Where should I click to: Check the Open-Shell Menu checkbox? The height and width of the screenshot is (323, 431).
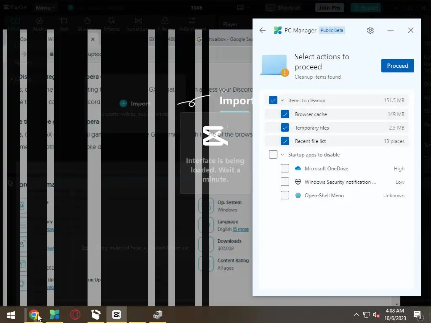tap(285, 195)
